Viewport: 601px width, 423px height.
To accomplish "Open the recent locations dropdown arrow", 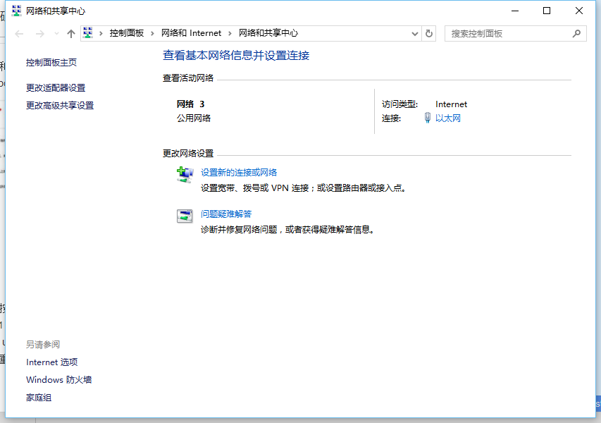I will 56,34.
